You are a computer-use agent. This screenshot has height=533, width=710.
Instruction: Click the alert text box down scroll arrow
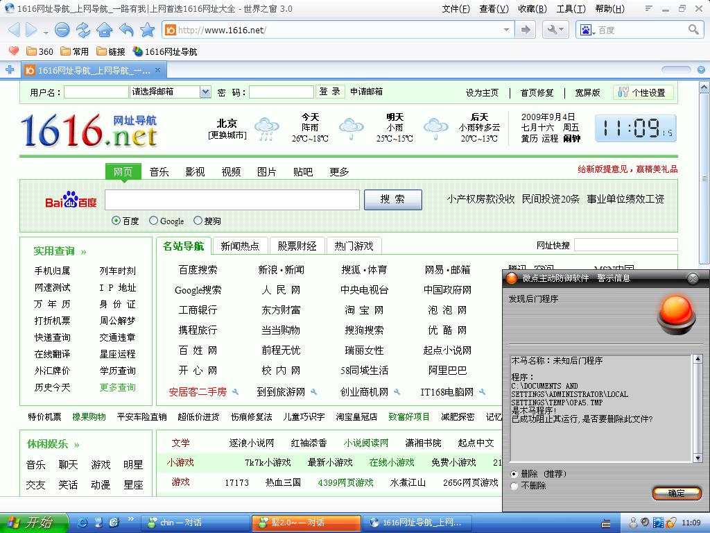click(x=698, y=458)
